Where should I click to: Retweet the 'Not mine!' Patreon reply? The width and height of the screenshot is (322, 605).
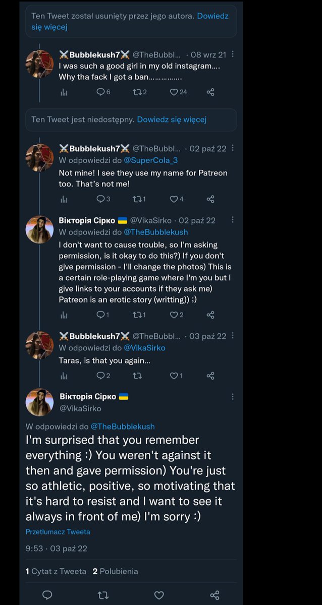pos(136,199)
